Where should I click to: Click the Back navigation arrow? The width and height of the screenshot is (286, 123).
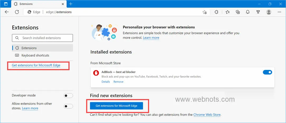coord(7,12)
